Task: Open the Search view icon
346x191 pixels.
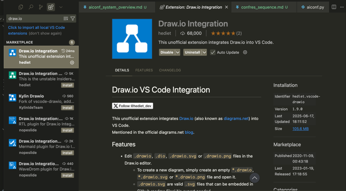Action: pos(31,7)
